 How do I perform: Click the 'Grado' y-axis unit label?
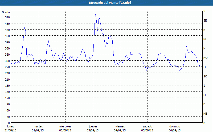pos(6,12)
